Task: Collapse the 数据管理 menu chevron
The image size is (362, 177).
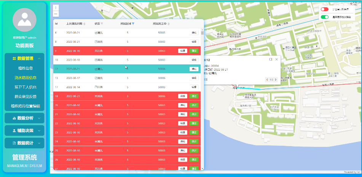Action: (39, 58)
